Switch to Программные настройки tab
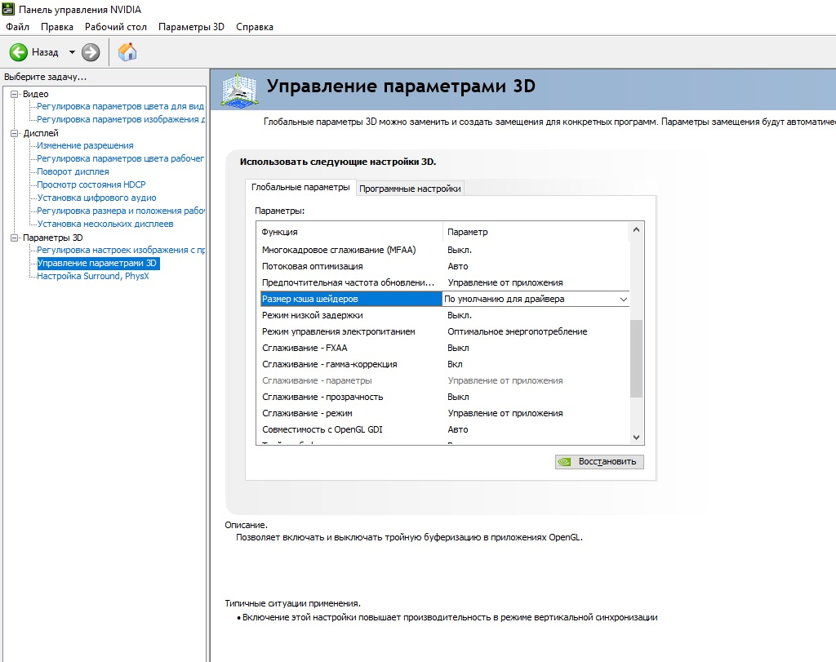The height and width of the screenshot is (662, 836). [410, 189]
